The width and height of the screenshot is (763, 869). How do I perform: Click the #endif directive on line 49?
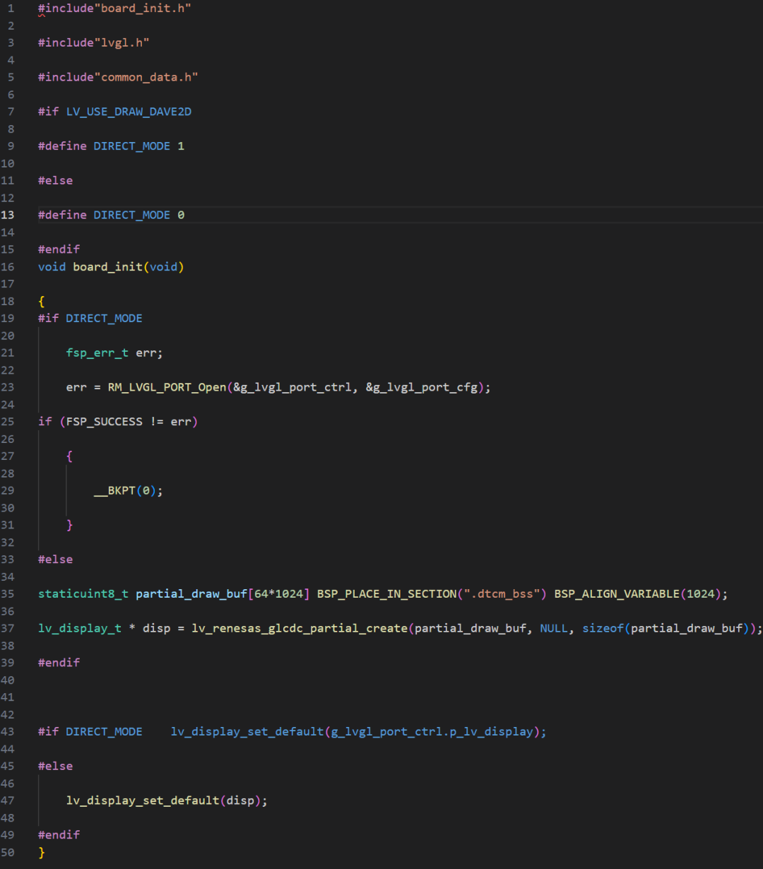coord(59,835)
